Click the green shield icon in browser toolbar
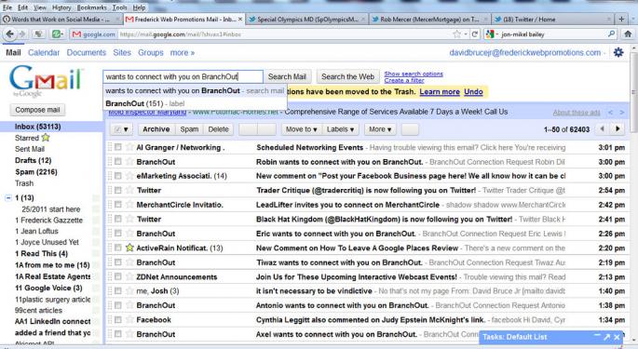 (57, 34)
